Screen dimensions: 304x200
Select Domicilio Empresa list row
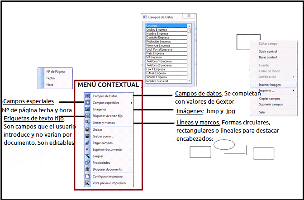[166, 38]
